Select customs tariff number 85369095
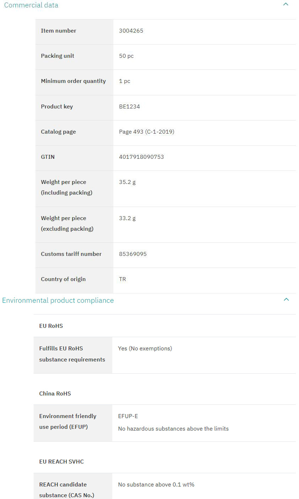Screen dimensions: 299x499 coord(133,254)
